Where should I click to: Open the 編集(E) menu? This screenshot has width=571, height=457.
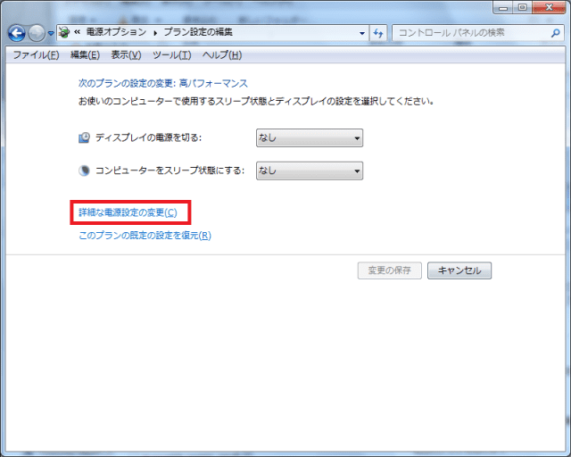[85, 55]
